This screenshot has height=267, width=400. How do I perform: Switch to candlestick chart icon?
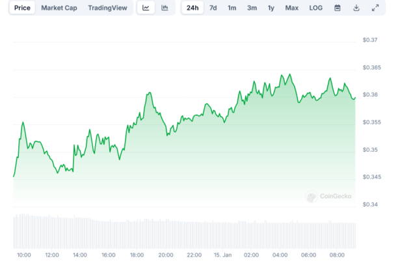165,8
